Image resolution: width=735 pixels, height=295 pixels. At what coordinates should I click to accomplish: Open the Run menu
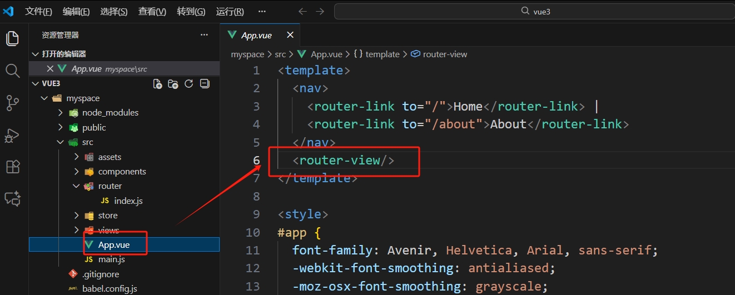pyautogui.click(x=229, y=12)
